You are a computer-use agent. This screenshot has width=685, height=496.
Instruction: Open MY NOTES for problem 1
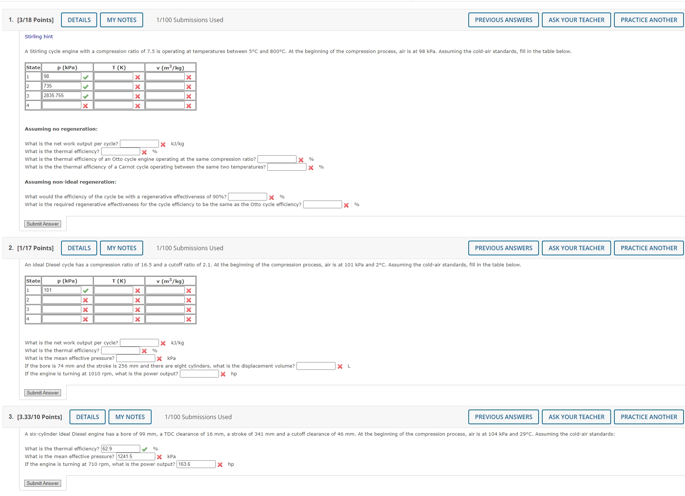click(121, 20)
